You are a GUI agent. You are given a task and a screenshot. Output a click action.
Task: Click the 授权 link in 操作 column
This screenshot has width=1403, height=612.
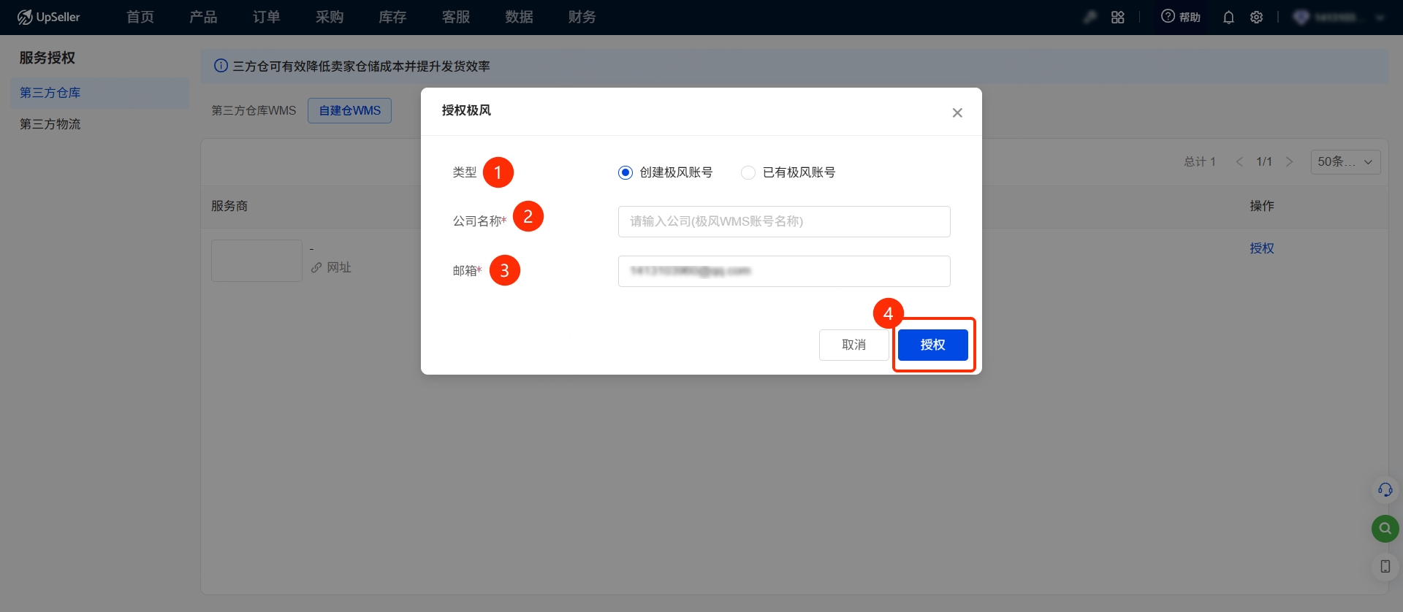click(1261, 248)
